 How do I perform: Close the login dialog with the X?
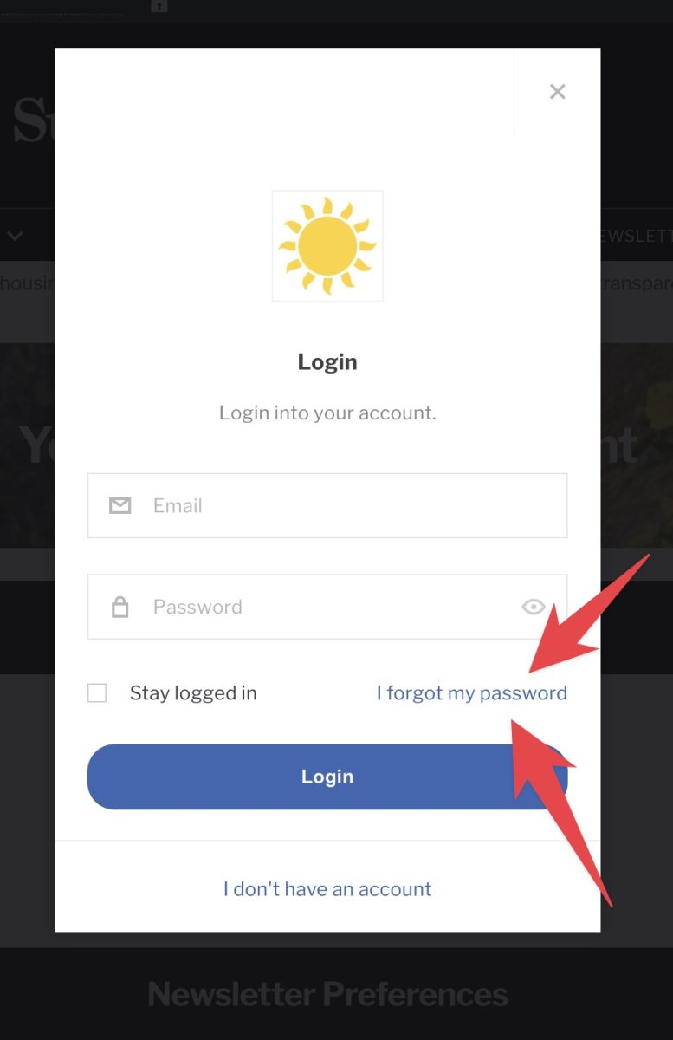[x=557, y=92]
